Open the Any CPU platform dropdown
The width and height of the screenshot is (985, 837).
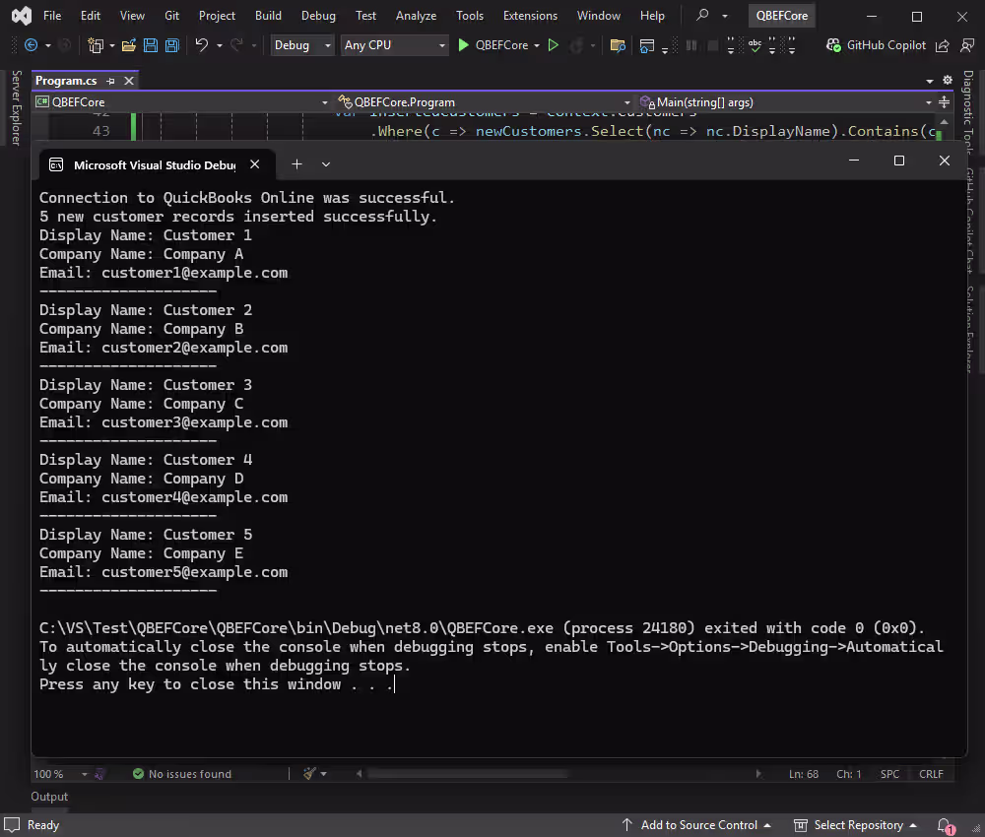pyautogui.click(x=395, y=45)
